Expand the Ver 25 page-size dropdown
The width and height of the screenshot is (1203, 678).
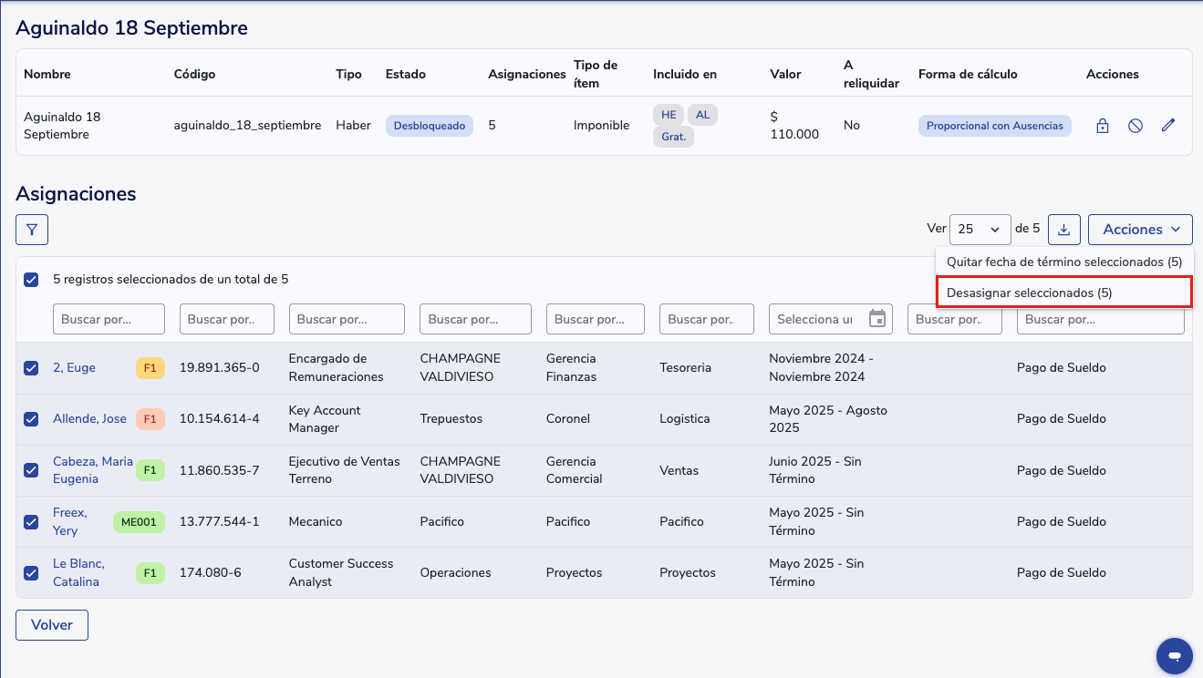pyautogui.click(x=980, y=230)
